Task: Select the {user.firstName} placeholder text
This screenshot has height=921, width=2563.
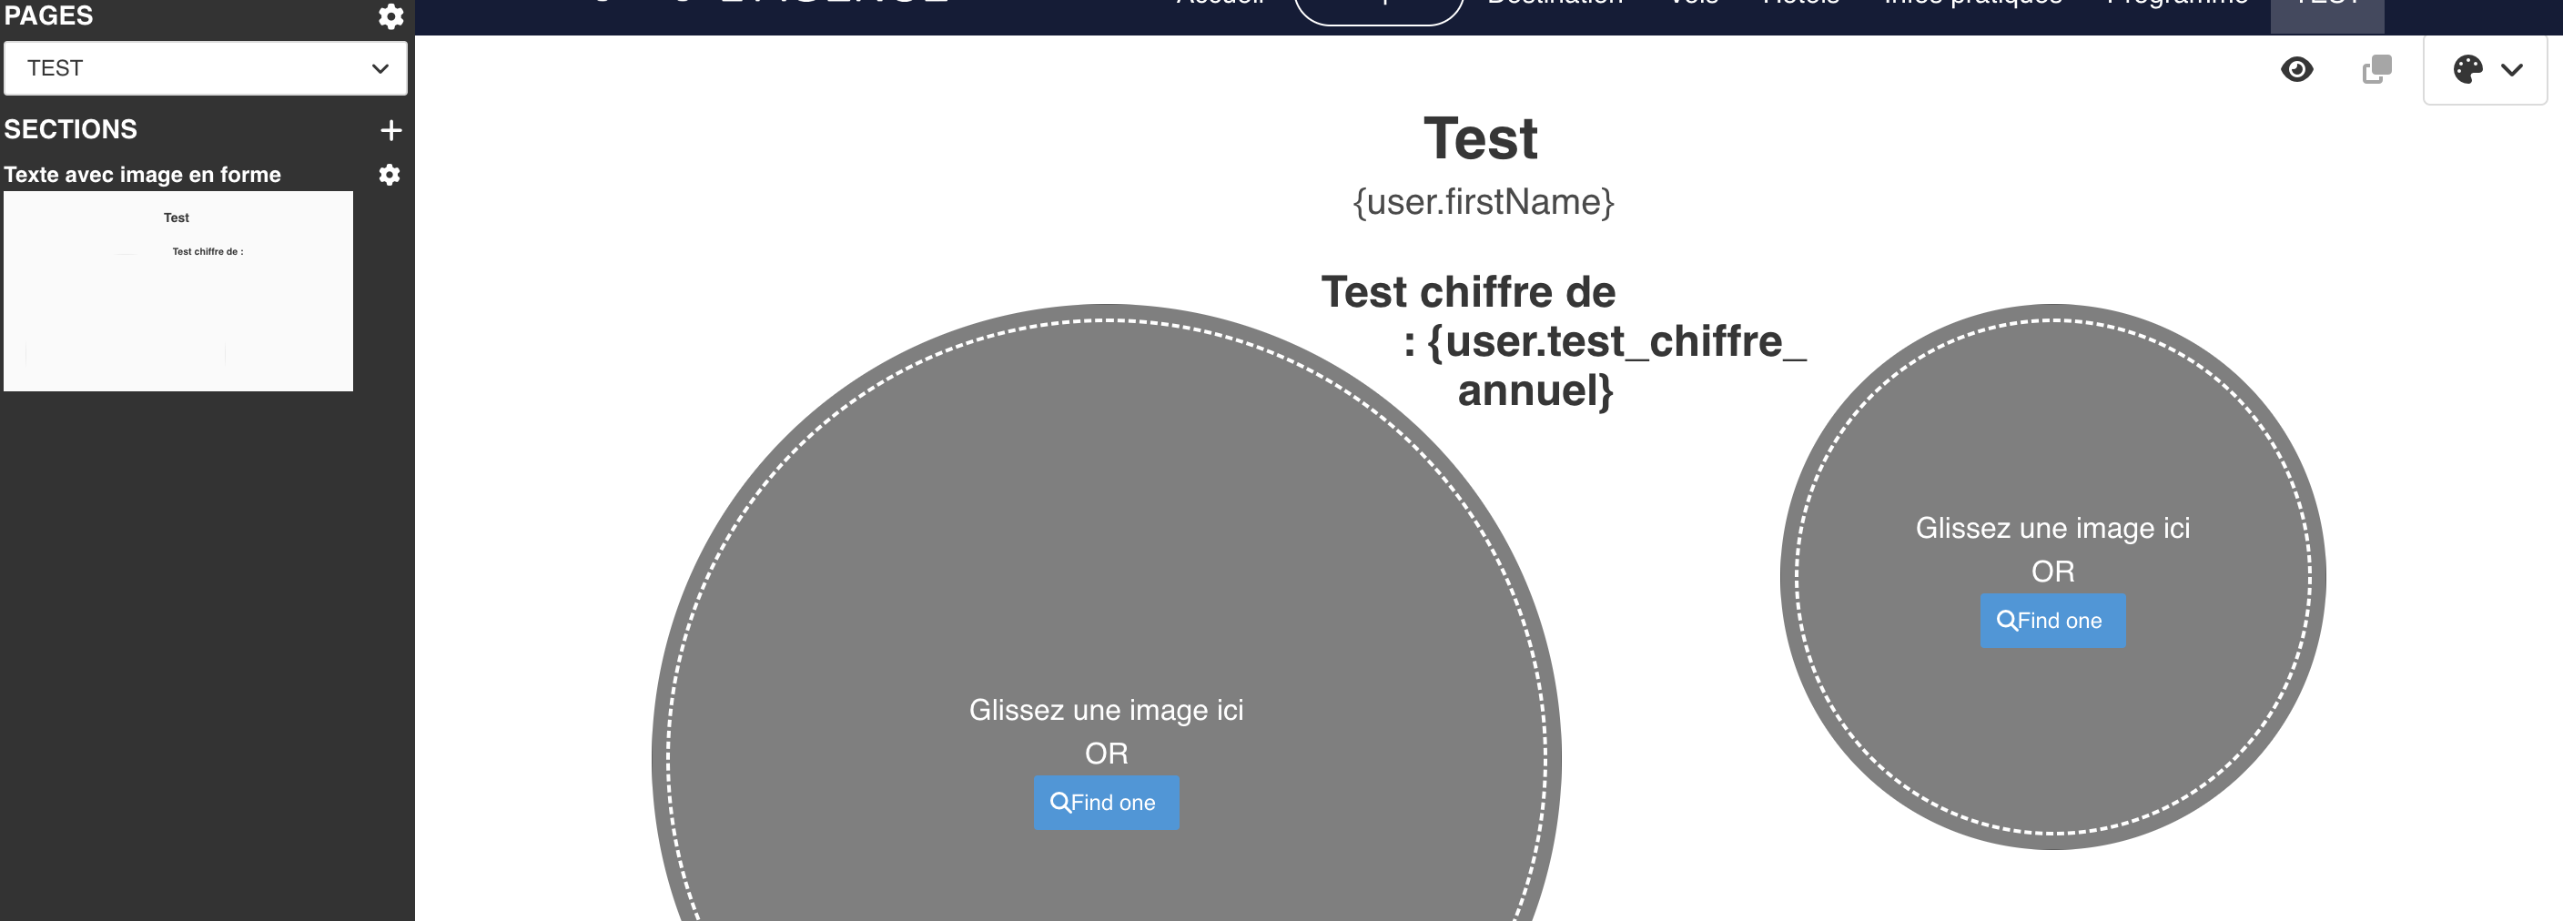Action: click(x=1483, y=202)
